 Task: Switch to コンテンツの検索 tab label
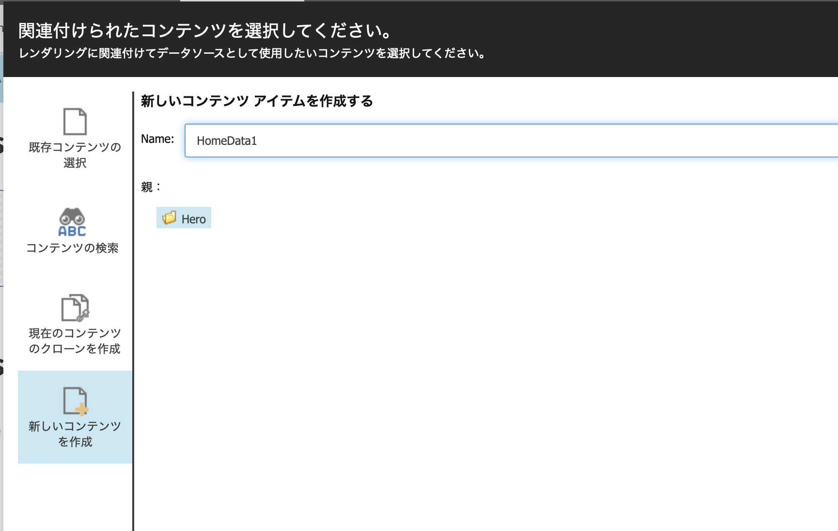point(72,248)
